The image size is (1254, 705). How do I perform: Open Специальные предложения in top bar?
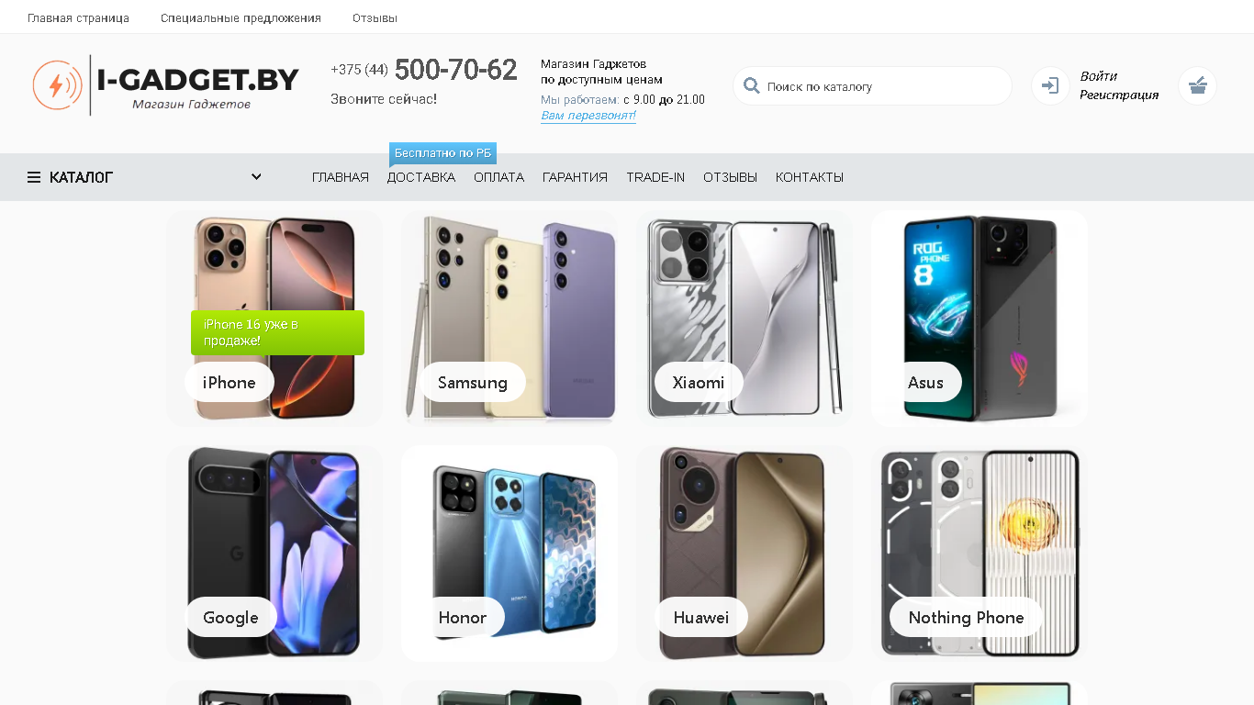tap(241, 17)
